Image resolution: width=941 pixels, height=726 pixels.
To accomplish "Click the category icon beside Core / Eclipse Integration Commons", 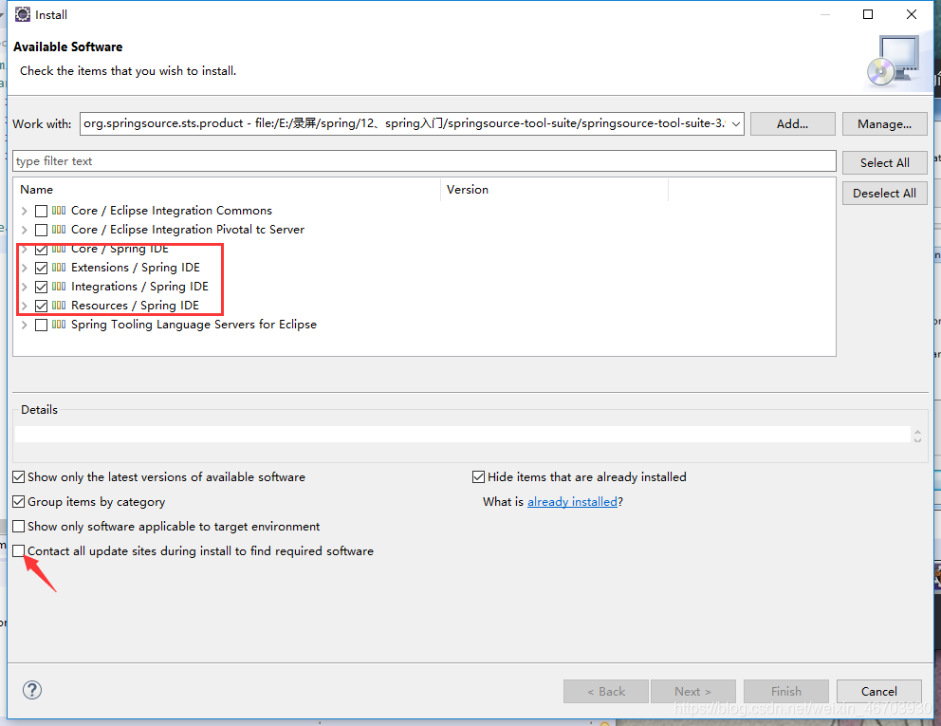I will (59, 211).
